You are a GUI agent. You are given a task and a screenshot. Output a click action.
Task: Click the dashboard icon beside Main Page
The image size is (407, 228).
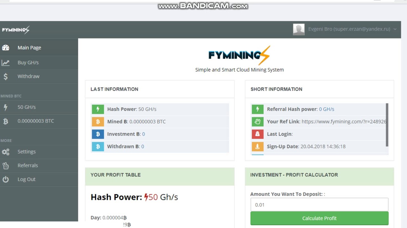pyautogui.click(x=6, y=48)
